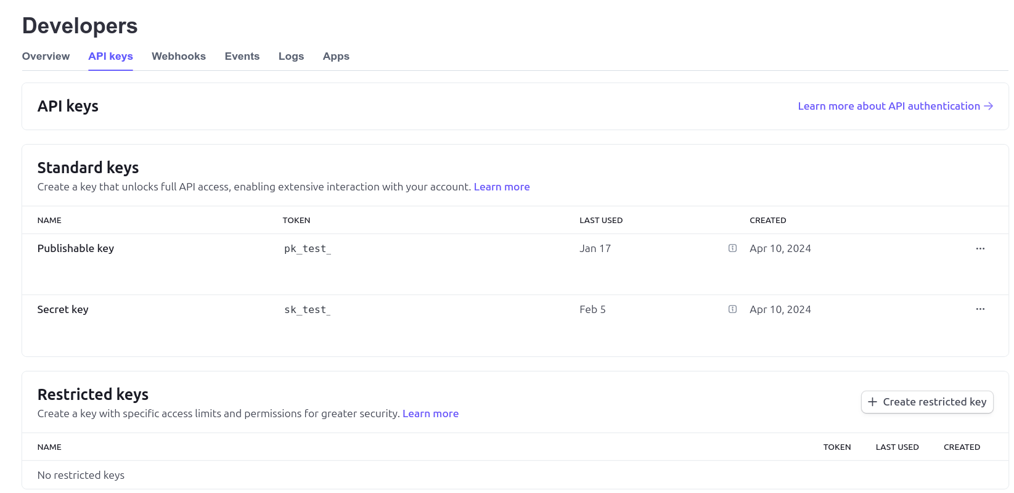Screen dimensions: 1014x493
Task: Open the Apps tab
Action: (x=336, y=56)
